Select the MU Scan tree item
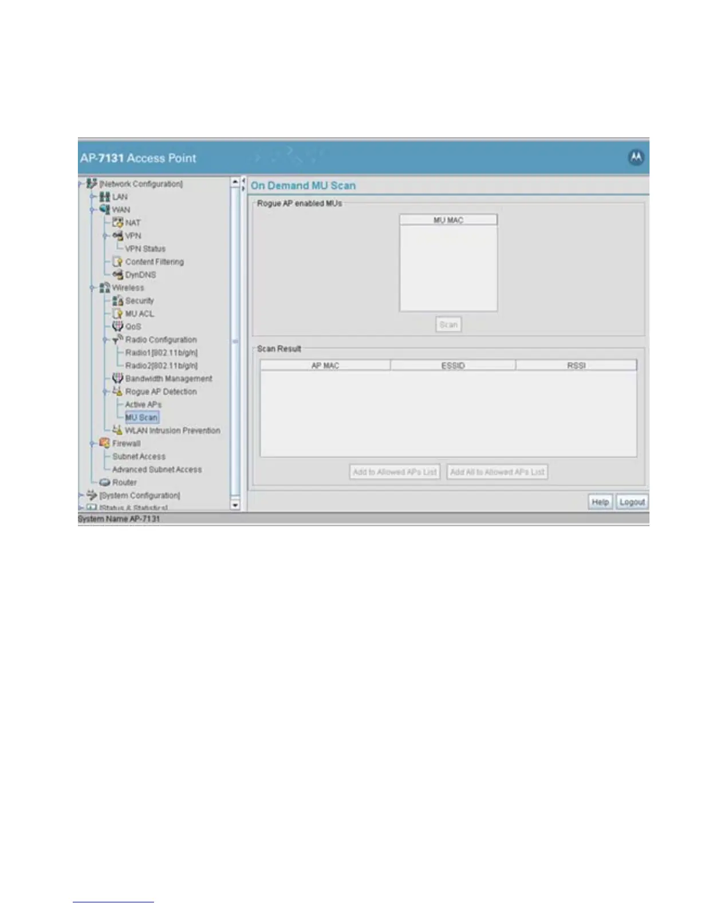The height and width of the screenshot is (907, 701). click(141, 417)
